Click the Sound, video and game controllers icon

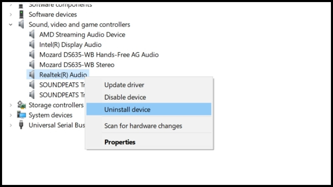click(x=21, y=25)
